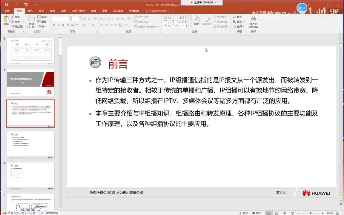
Task: Toggle text Shadow formatting
Action: [68, 25]
